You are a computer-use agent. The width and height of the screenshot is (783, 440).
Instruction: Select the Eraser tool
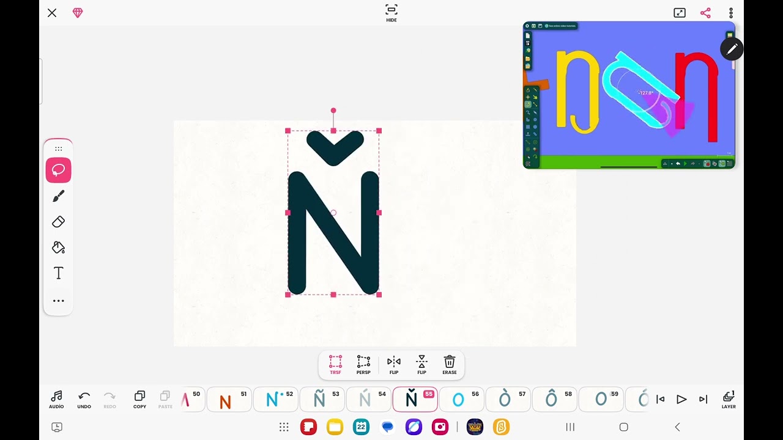click(59, 222)
